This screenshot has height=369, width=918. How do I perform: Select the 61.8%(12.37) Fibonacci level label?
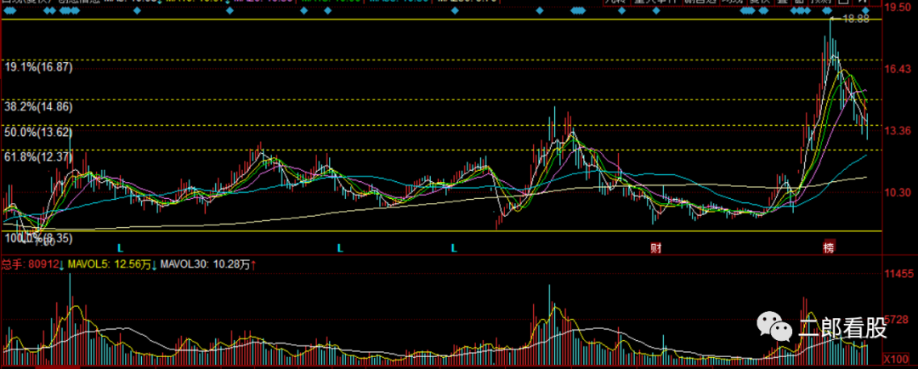38,157
